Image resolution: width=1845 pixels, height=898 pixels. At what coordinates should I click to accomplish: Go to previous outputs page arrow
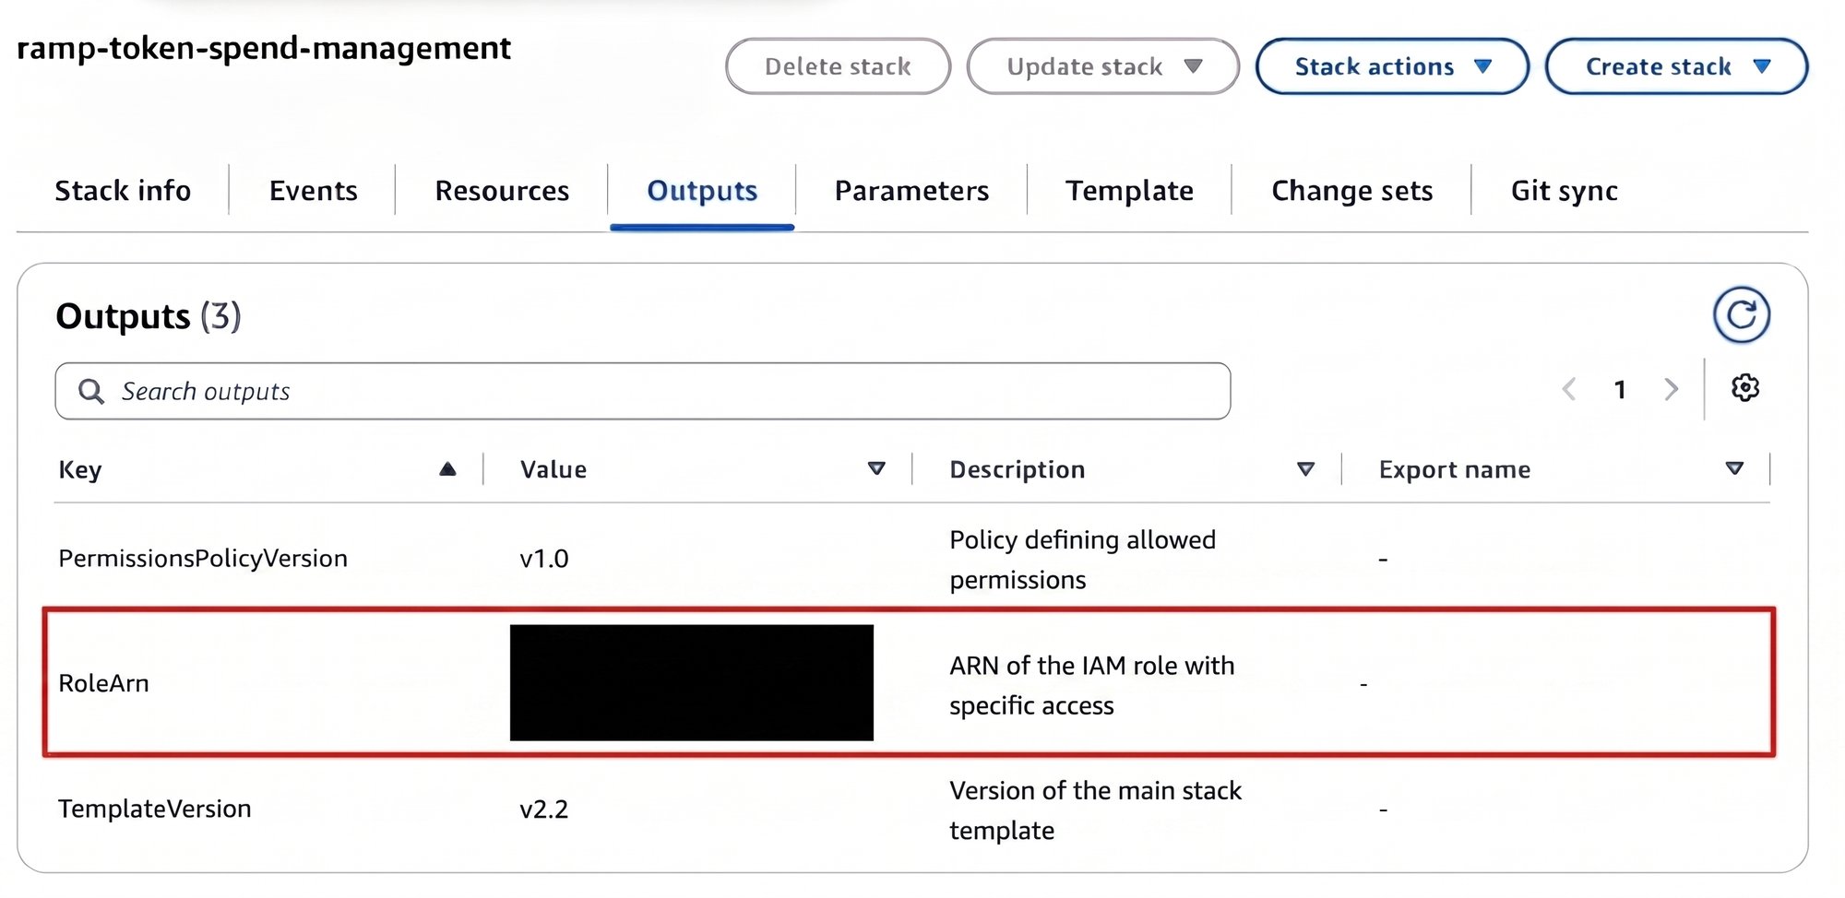pyautogui.click(x=1568, y=389)
